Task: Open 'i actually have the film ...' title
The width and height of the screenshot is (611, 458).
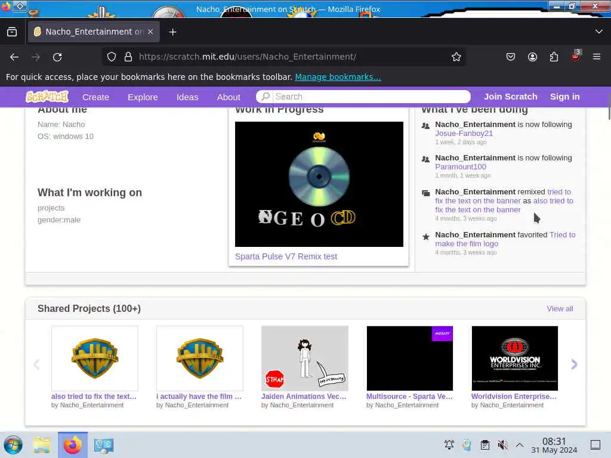Action: point(199,396)
